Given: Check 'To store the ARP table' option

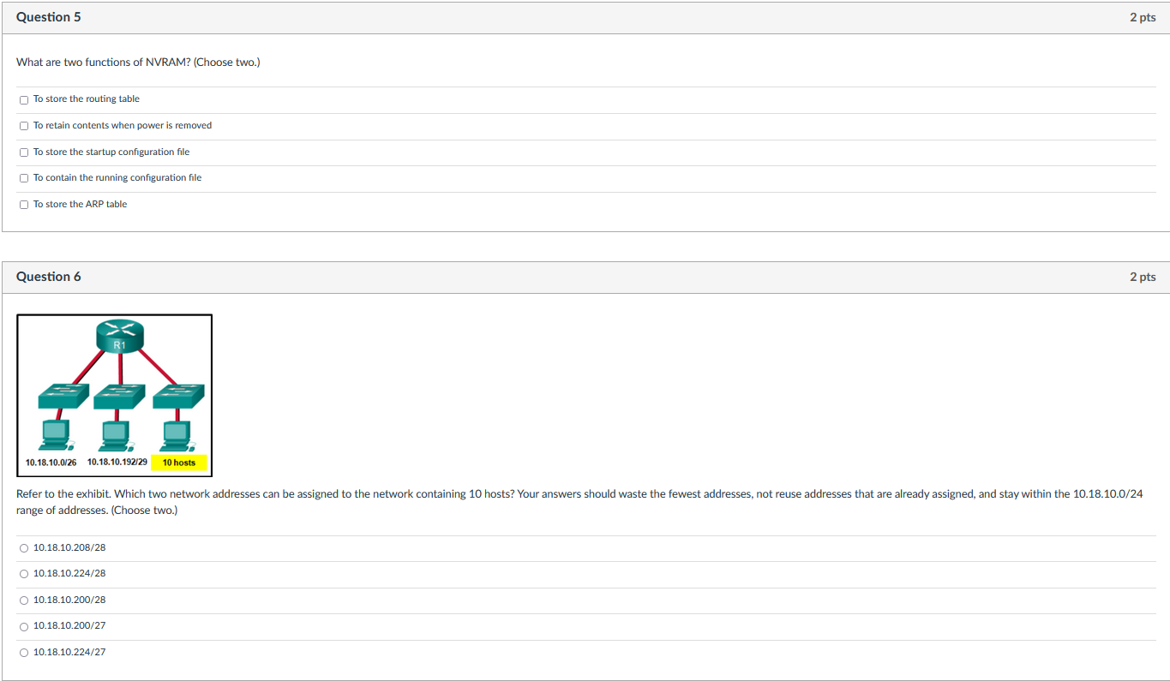Looking at the screenshot, I should pyautogui.click(x=24, y=205).
